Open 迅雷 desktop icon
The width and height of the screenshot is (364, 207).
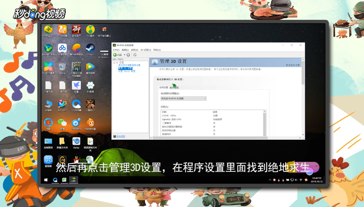[x=76, y=87]
